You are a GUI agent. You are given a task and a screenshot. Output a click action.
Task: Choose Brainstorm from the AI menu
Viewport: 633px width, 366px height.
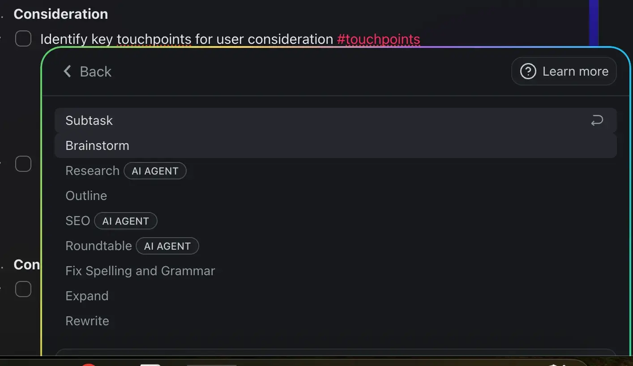(x=336, y=145)
